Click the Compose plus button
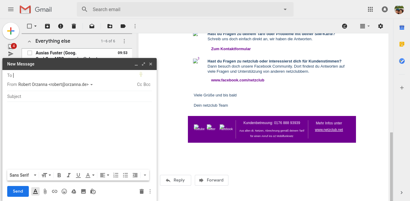Screen dimensions: 410x201 tap(11, 31)
